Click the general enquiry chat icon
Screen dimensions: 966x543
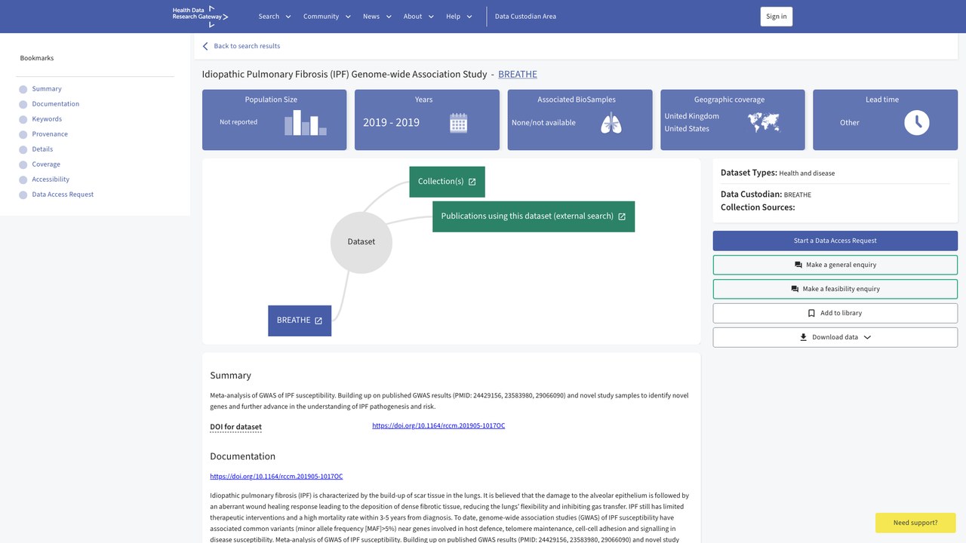[798, 265]
